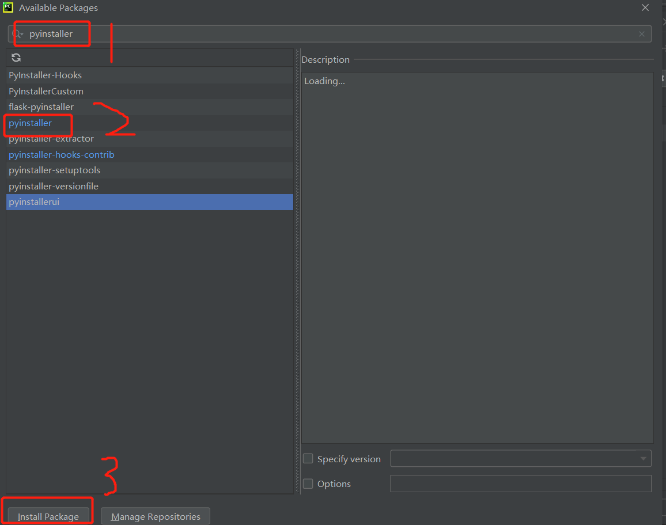Choose flask-pyinstaller from the list
The width and height of the screenshot is (666, 525).
click(x=150, y=107)
